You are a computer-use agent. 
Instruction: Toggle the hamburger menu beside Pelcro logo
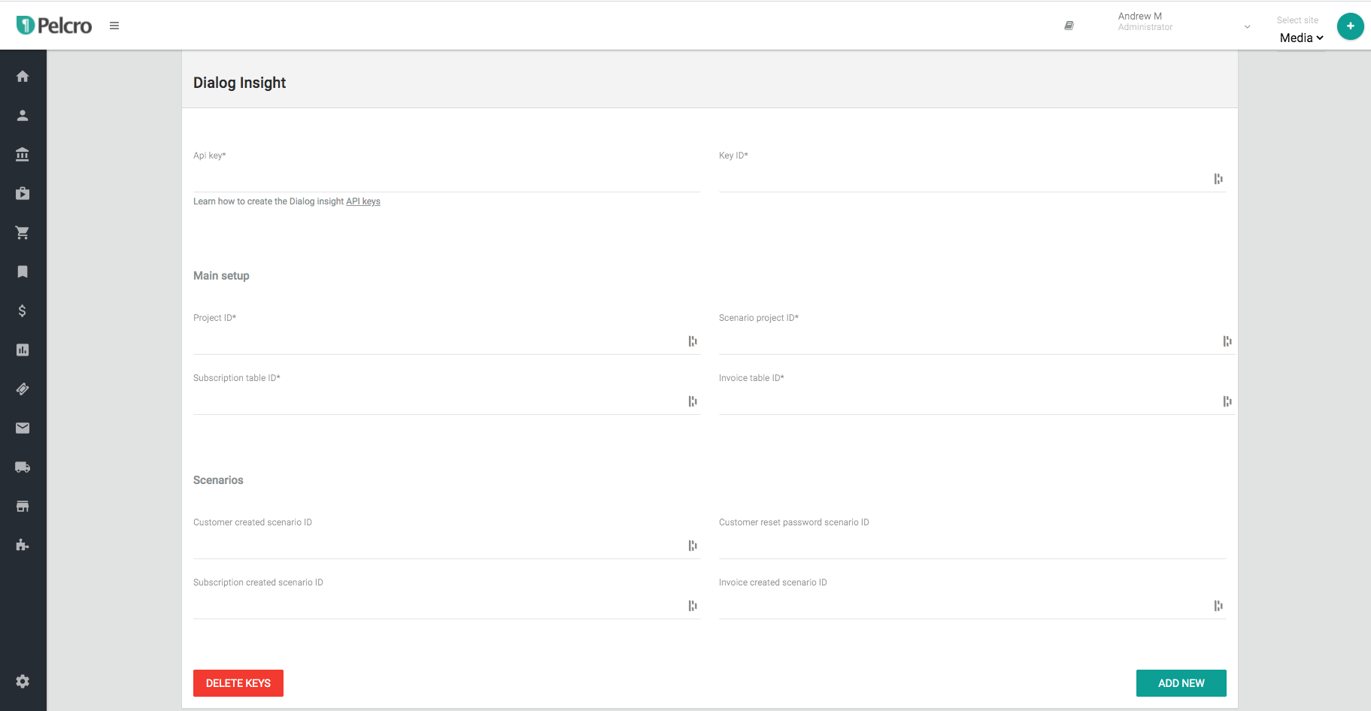point(114,26)
